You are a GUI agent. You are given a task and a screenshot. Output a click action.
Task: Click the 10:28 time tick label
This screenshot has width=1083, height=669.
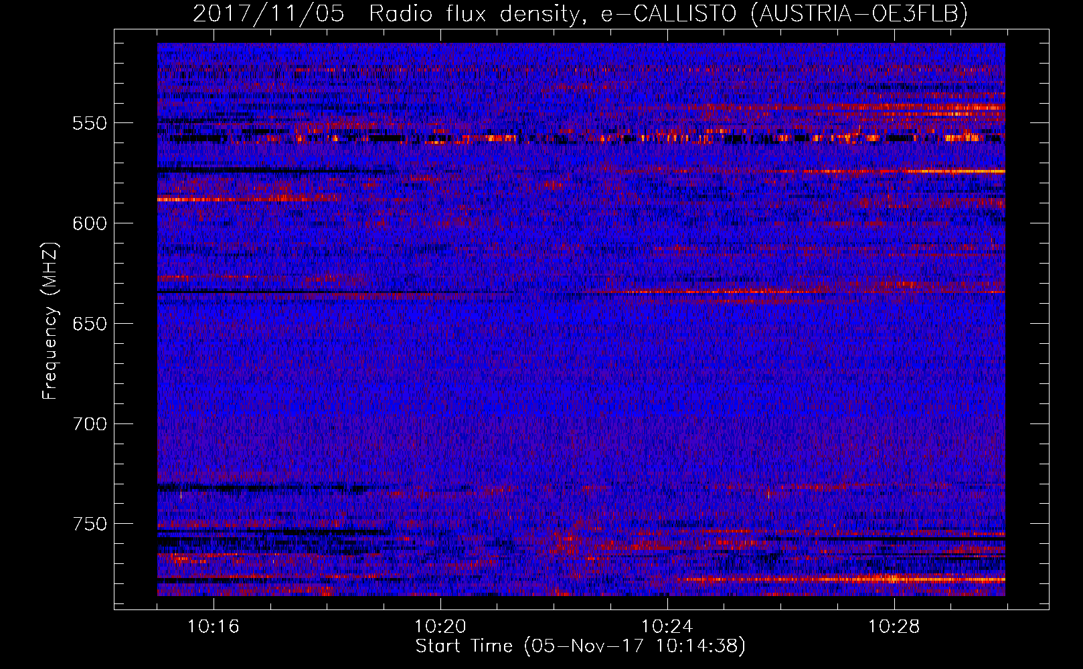[894, 627]
